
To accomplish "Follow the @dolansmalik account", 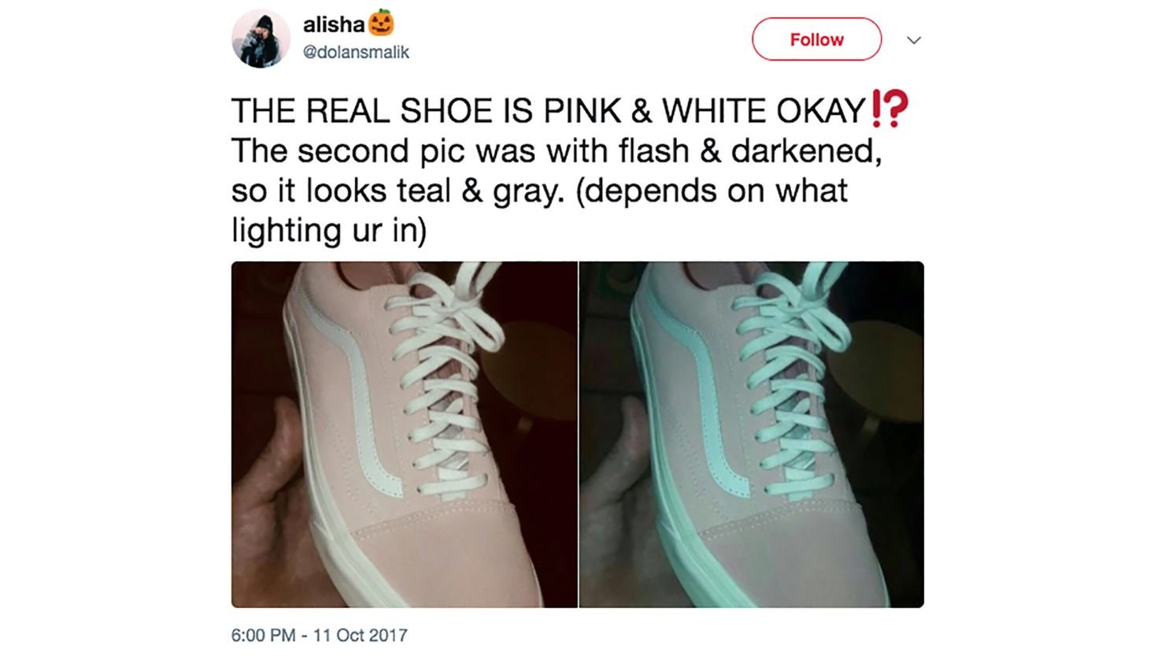I will 816,39.
